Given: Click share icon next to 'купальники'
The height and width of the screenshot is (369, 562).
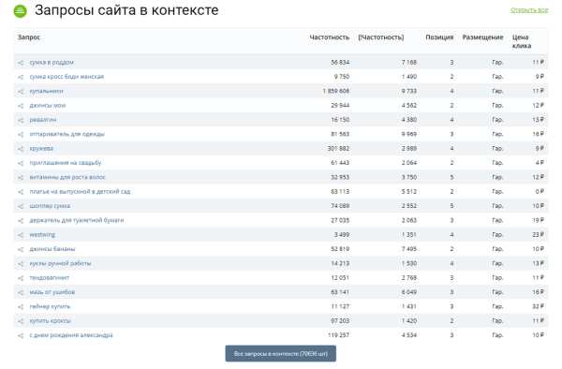Looking at the screenshot, I should point(21,92).
